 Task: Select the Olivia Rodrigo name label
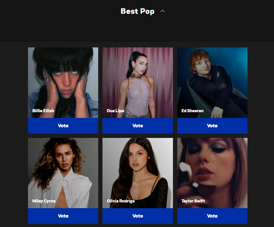pyautogui.click(x=121, y=201)
